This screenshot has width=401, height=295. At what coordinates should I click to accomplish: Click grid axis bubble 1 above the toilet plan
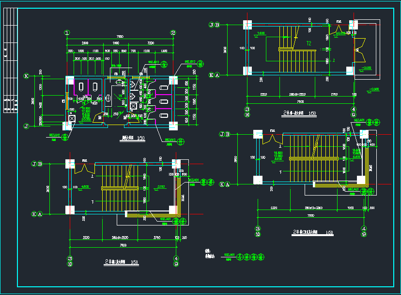click(66, 33)
